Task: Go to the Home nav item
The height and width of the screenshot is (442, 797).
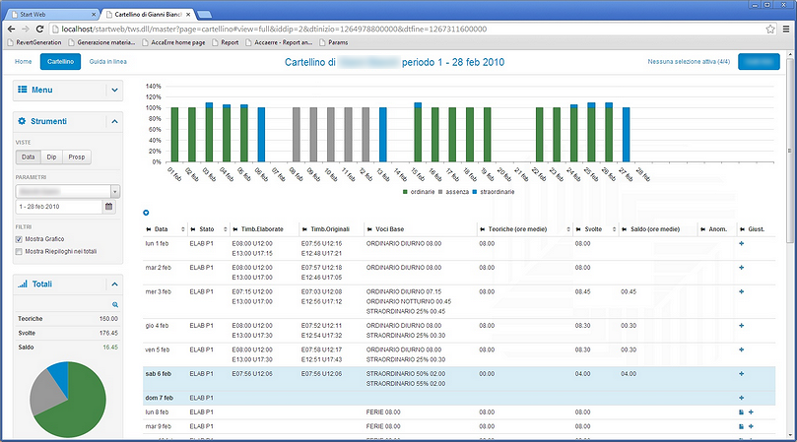Action: point(23,61)
